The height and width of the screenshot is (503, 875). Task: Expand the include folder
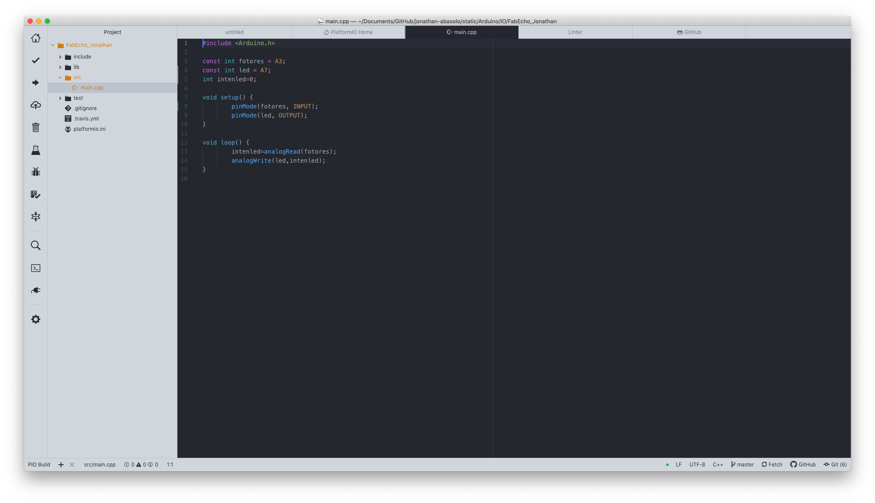[x=60, y=57]
